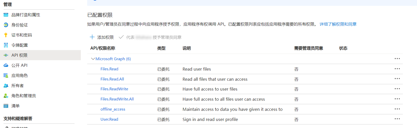417x128 pixels.
Task: Click the 所有者 people icon
Action: pyautogui.click(x=6, y=86)
